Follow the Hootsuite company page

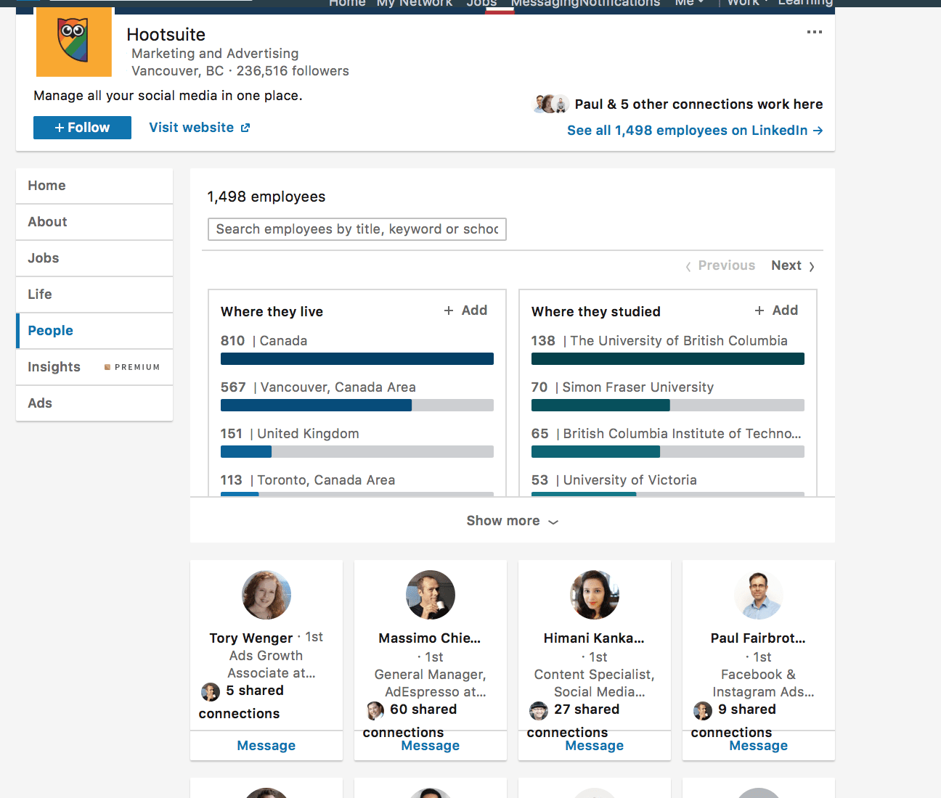[x=82, y=128]
